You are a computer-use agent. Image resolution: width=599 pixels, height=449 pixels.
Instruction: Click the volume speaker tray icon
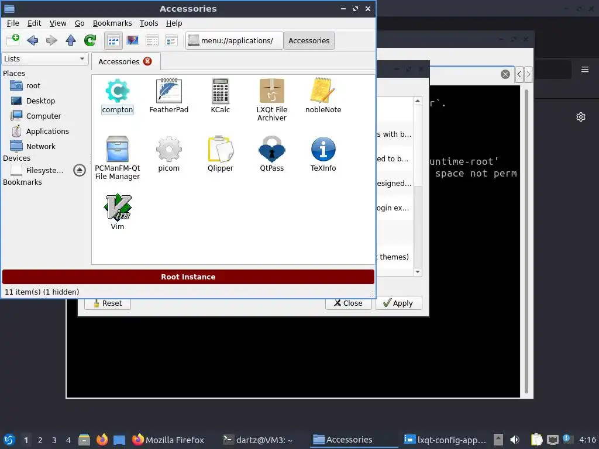(515, 440)
